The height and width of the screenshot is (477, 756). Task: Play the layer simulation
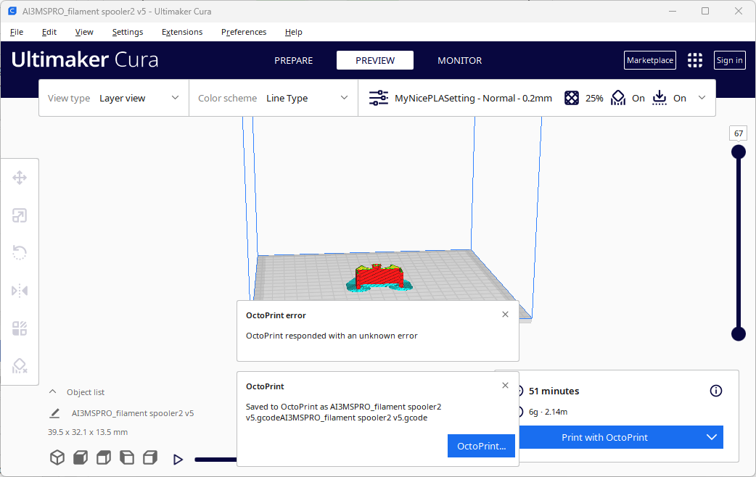point(178,459)
